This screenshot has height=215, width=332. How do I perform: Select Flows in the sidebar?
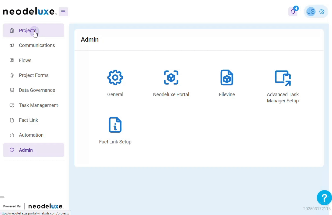click(34, 60)
